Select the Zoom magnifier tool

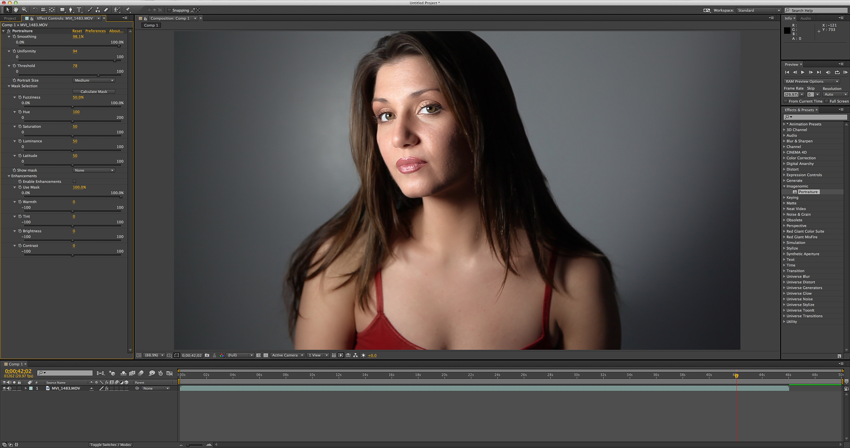click(x=24, y=10)
